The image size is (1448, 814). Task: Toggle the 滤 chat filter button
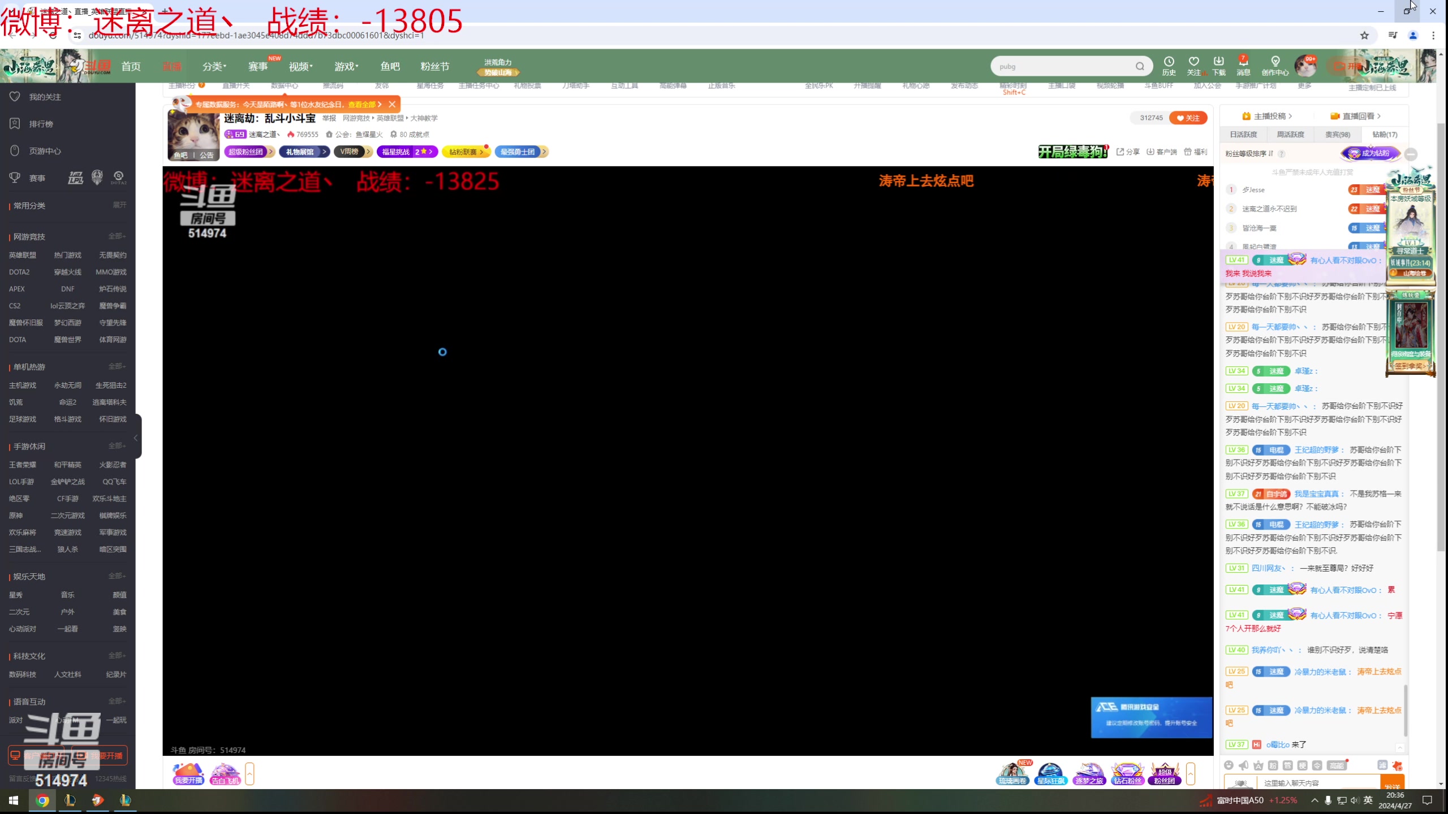click(1382, 765)
